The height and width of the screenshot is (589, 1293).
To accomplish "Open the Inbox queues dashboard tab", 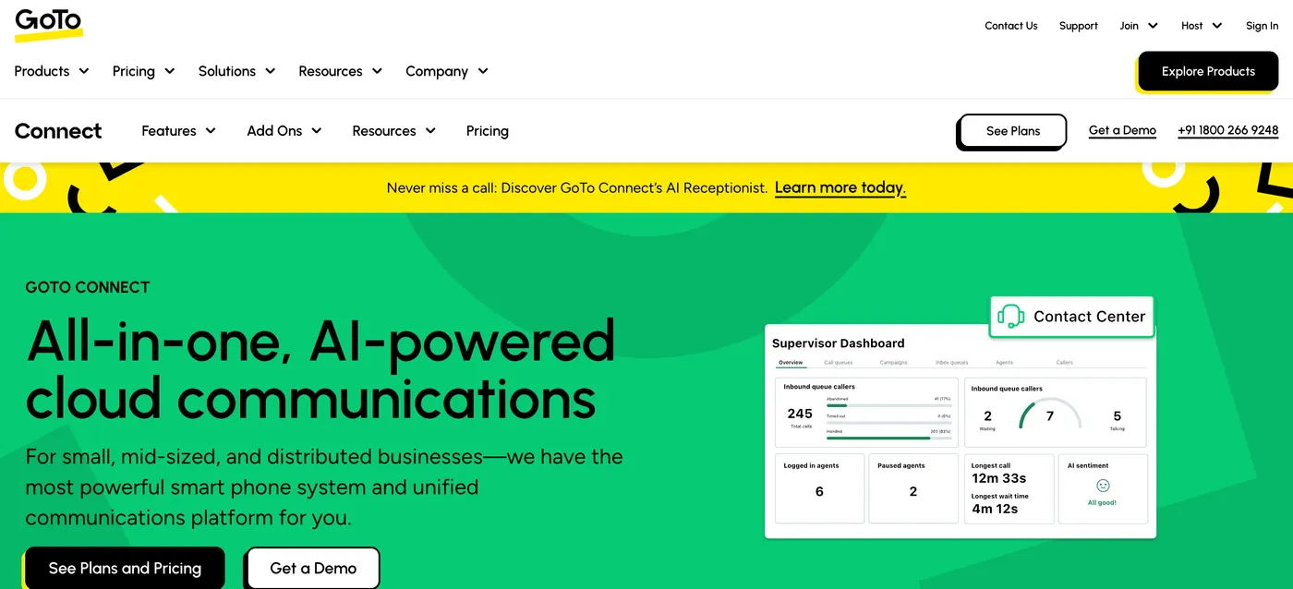I will pos(951,363).
